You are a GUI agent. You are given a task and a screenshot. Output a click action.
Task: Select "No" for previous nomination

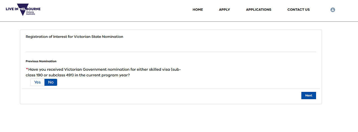(51, 82)
